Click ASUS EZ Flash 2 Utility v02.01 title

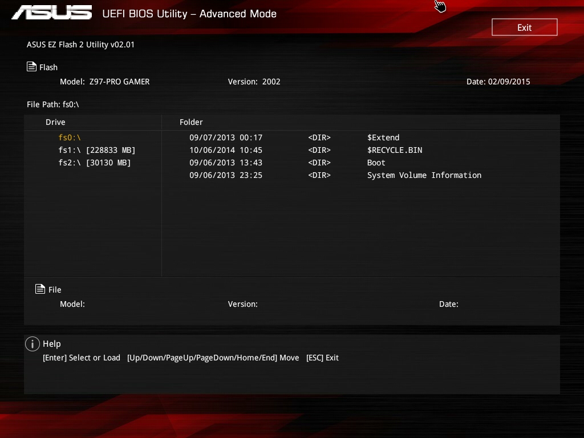tap(80, 44)
